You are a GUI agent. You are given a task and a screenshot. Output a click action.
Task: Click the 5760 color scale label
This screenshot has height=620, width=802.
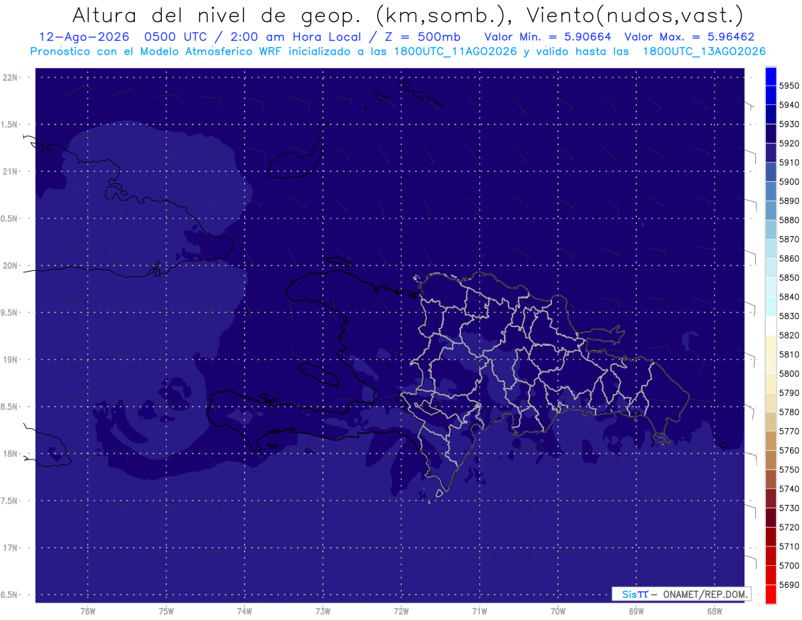pyautogui.click(x=789, y=450)
